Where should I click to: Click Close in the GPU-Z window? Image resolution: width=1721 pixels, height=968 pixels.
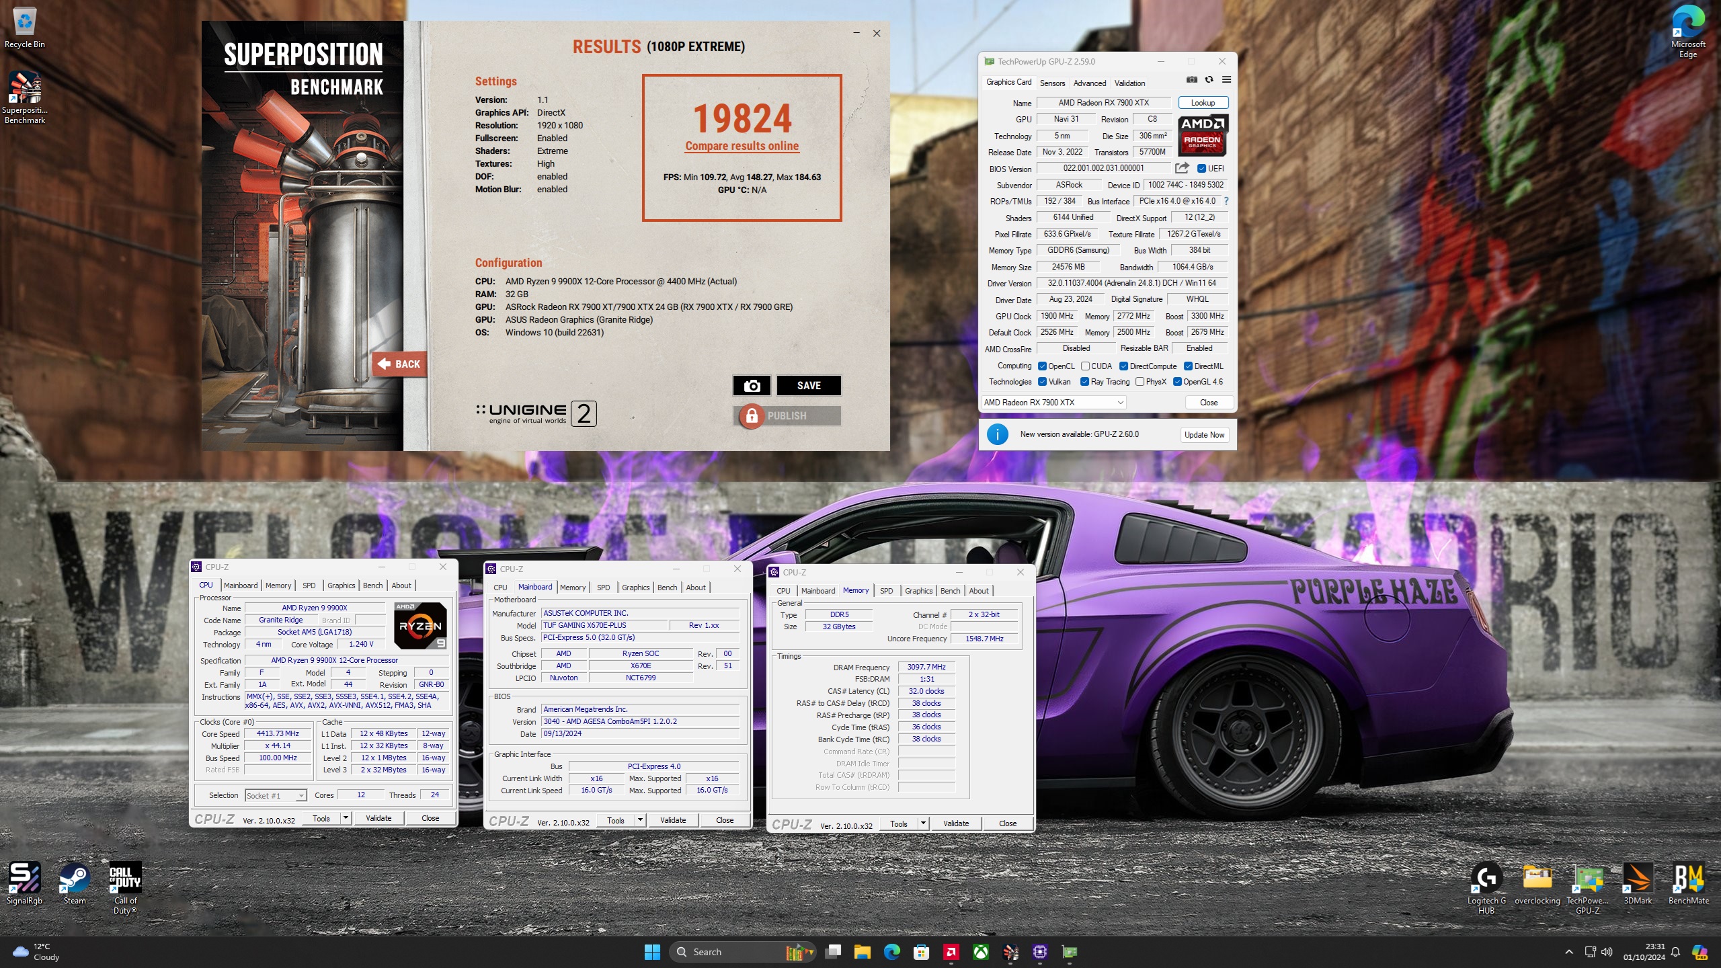(1209, 403)
